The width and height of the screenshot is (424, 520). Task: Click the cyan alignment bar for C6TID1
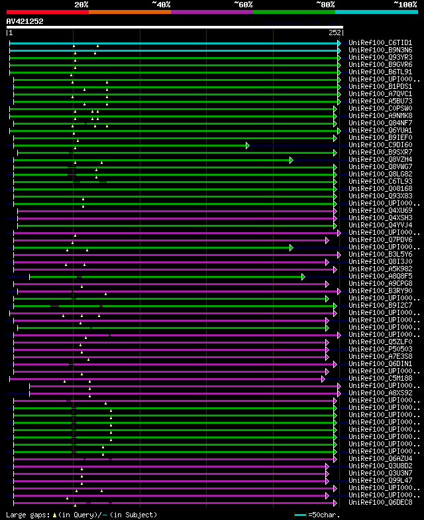click(174, 44)
